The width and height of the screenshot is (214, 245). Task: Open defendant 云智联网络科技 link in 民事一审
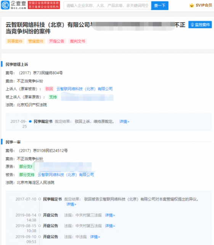pos(66,175)
